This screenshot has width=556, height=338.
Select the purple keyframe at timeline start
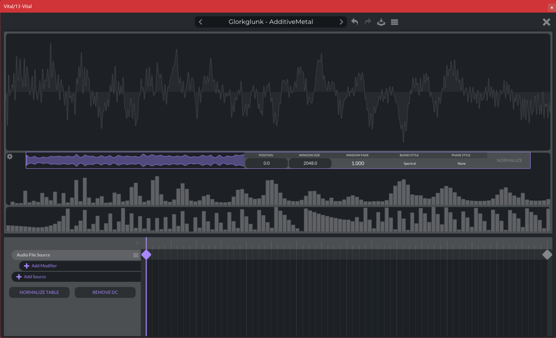point(147,255)
